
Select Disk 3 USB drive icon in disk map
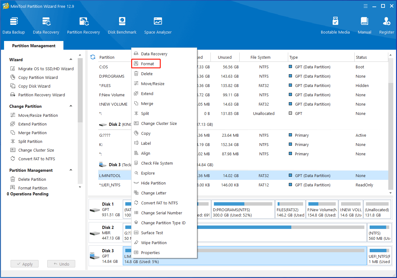pyautogui.click(x=95, y=256)
